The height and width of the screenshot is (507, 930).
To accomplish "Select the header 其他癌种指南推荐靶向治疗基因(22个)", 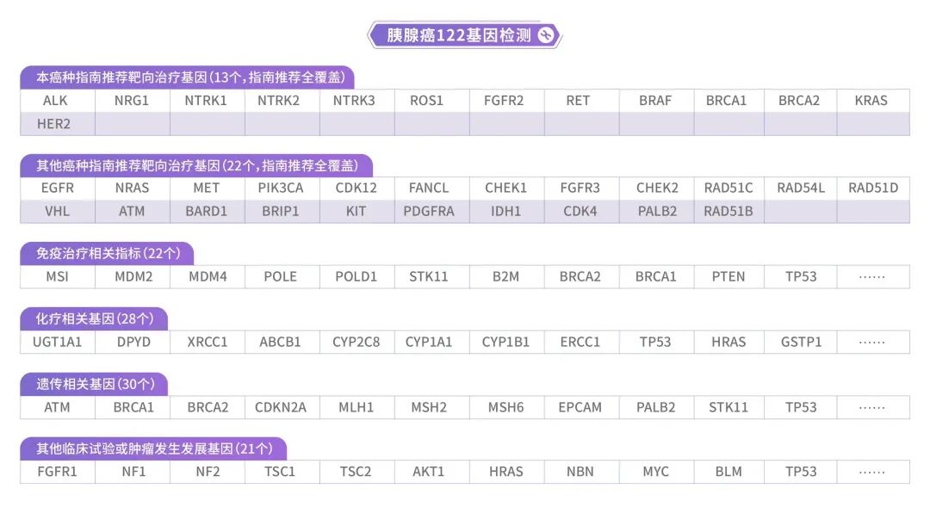I will 196,165.
